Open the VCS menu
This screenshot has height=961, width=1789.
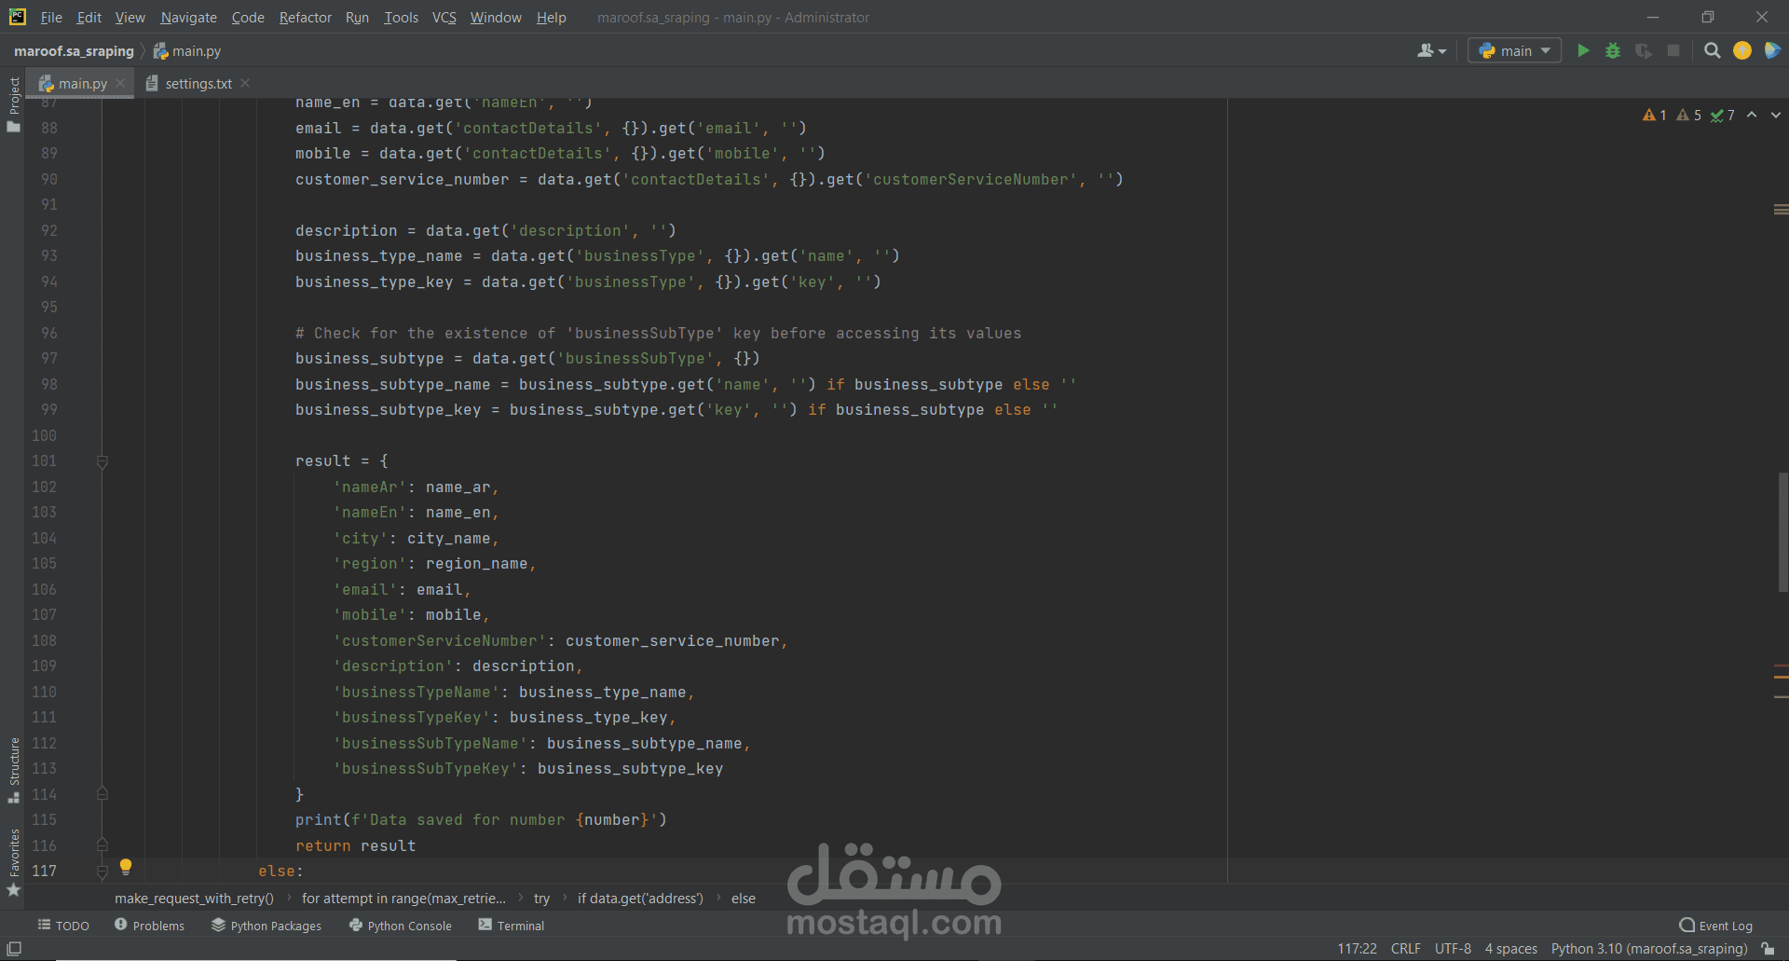coord(444,17)
